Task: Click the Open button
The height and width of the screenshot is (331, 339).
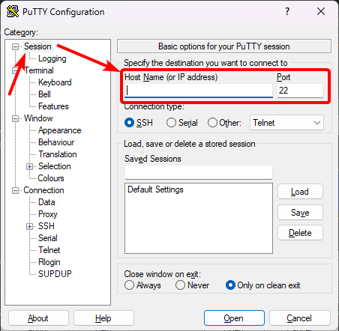Action: pyautogui.click(x=234, y=318)
